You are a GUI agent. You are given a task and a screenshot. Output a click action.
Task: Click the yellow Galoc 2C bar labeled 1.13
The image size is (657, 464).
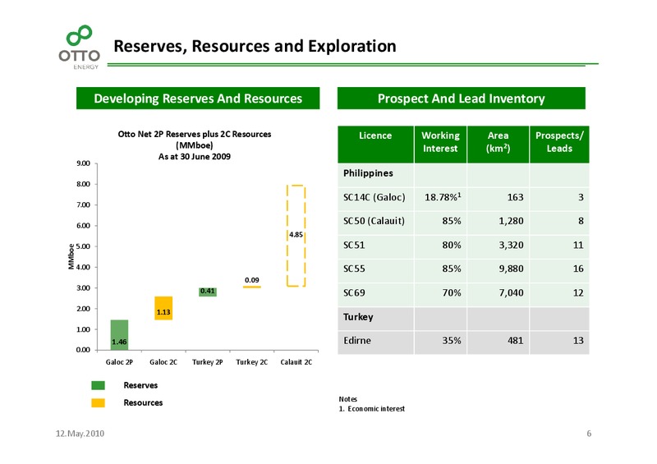(x=163, y=308)
